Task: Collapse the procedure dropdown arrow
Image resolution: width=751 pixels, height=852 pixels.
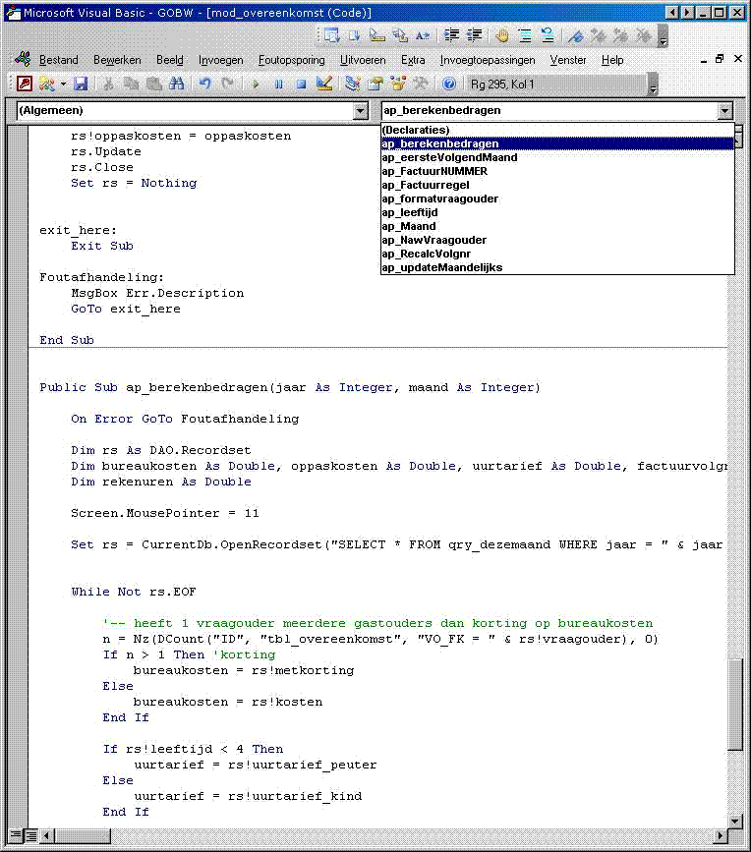Action: point(724,111)
